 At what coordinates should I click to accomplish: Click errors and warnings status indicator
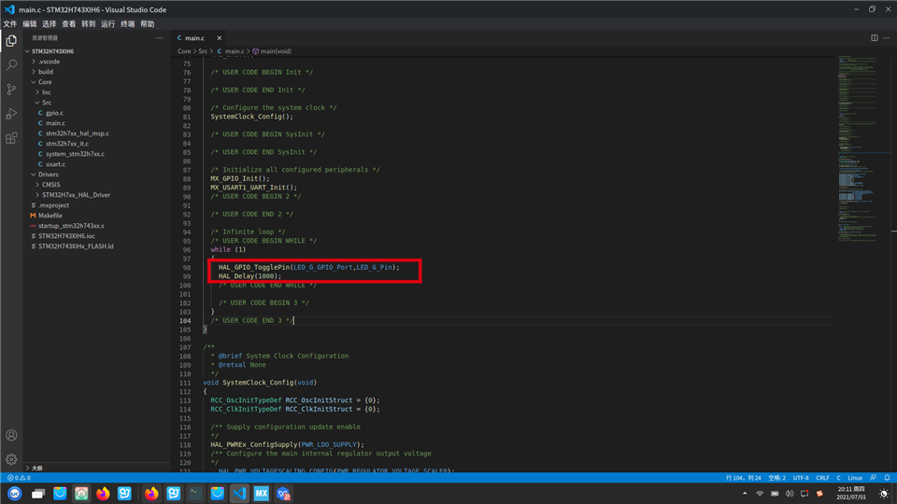coord(19,478)
